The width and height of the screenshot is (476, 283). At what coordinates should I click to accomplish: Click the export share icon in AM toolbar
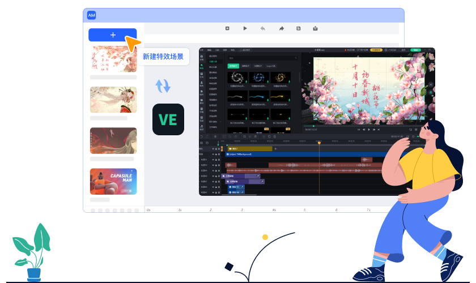(315, 28)
